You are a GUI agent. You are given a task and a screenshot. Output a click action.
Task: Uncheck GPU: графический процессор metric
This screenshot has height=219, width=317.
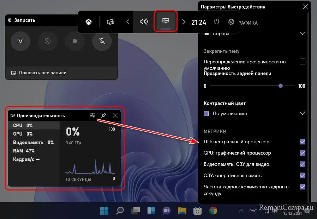coord(303,153)
